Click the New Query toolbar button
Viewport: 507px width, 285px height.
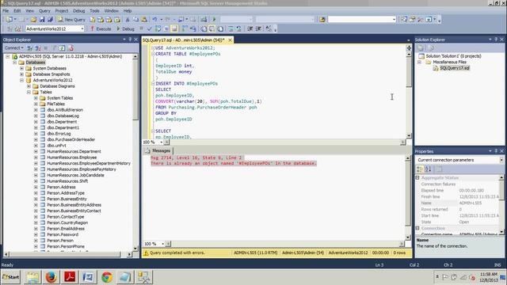coord(71,20)
